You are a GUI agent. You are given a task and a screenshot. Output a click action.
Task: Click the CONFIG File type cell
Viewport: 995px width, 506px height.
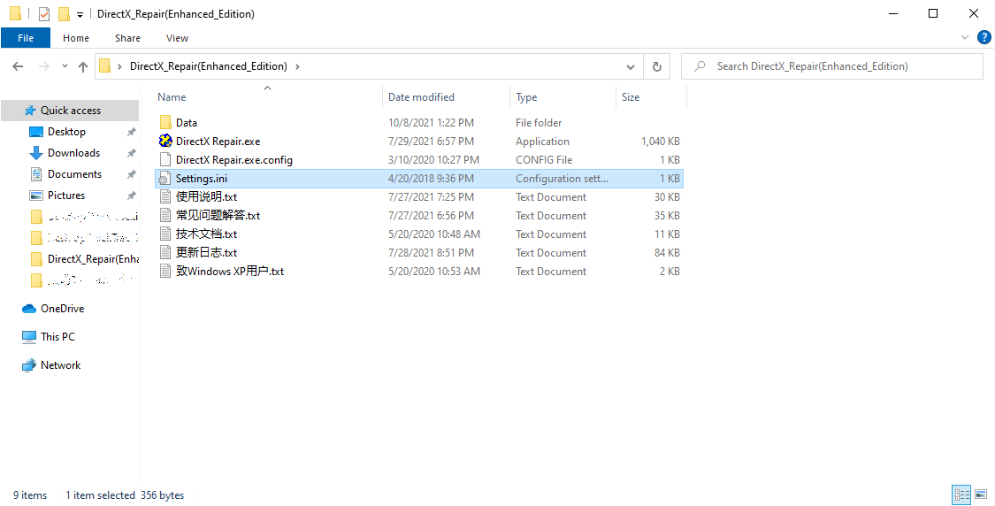point(544,160)
